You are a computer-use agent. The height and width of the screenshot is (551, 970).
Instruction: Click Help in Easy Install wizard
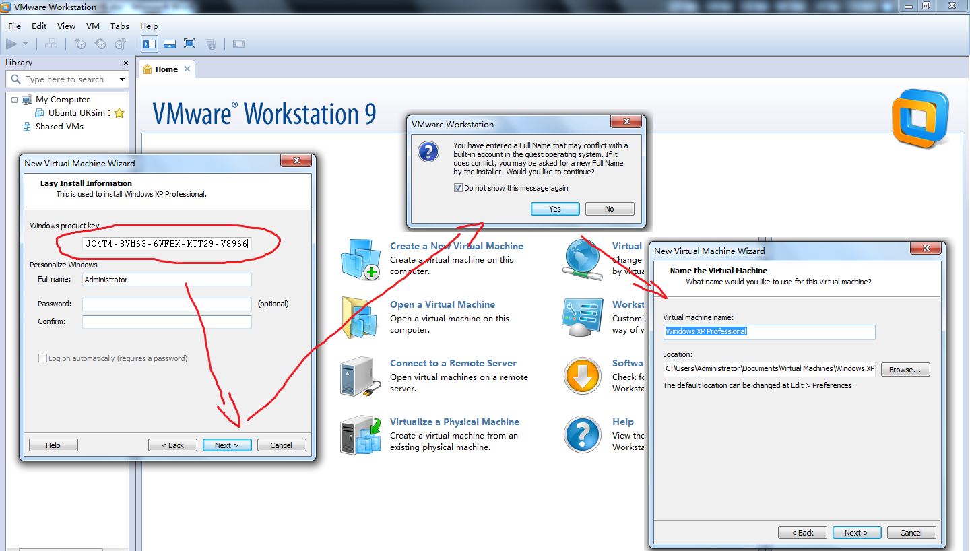click(53, 445)
